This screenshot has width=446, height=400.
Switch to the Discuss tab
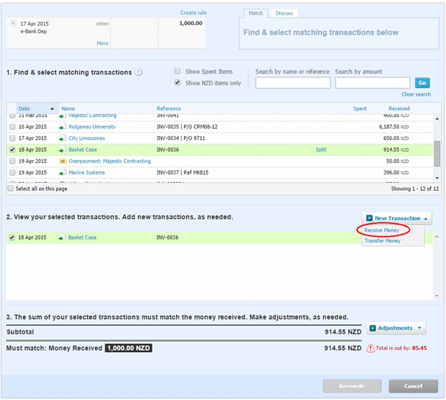pyautogui.click(x=284, y=13)
